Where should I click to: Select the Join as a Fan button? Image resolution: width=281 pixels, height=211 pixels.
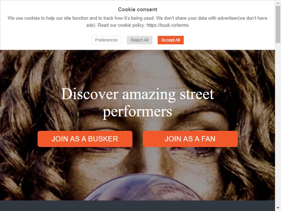[x=190, y=139]
